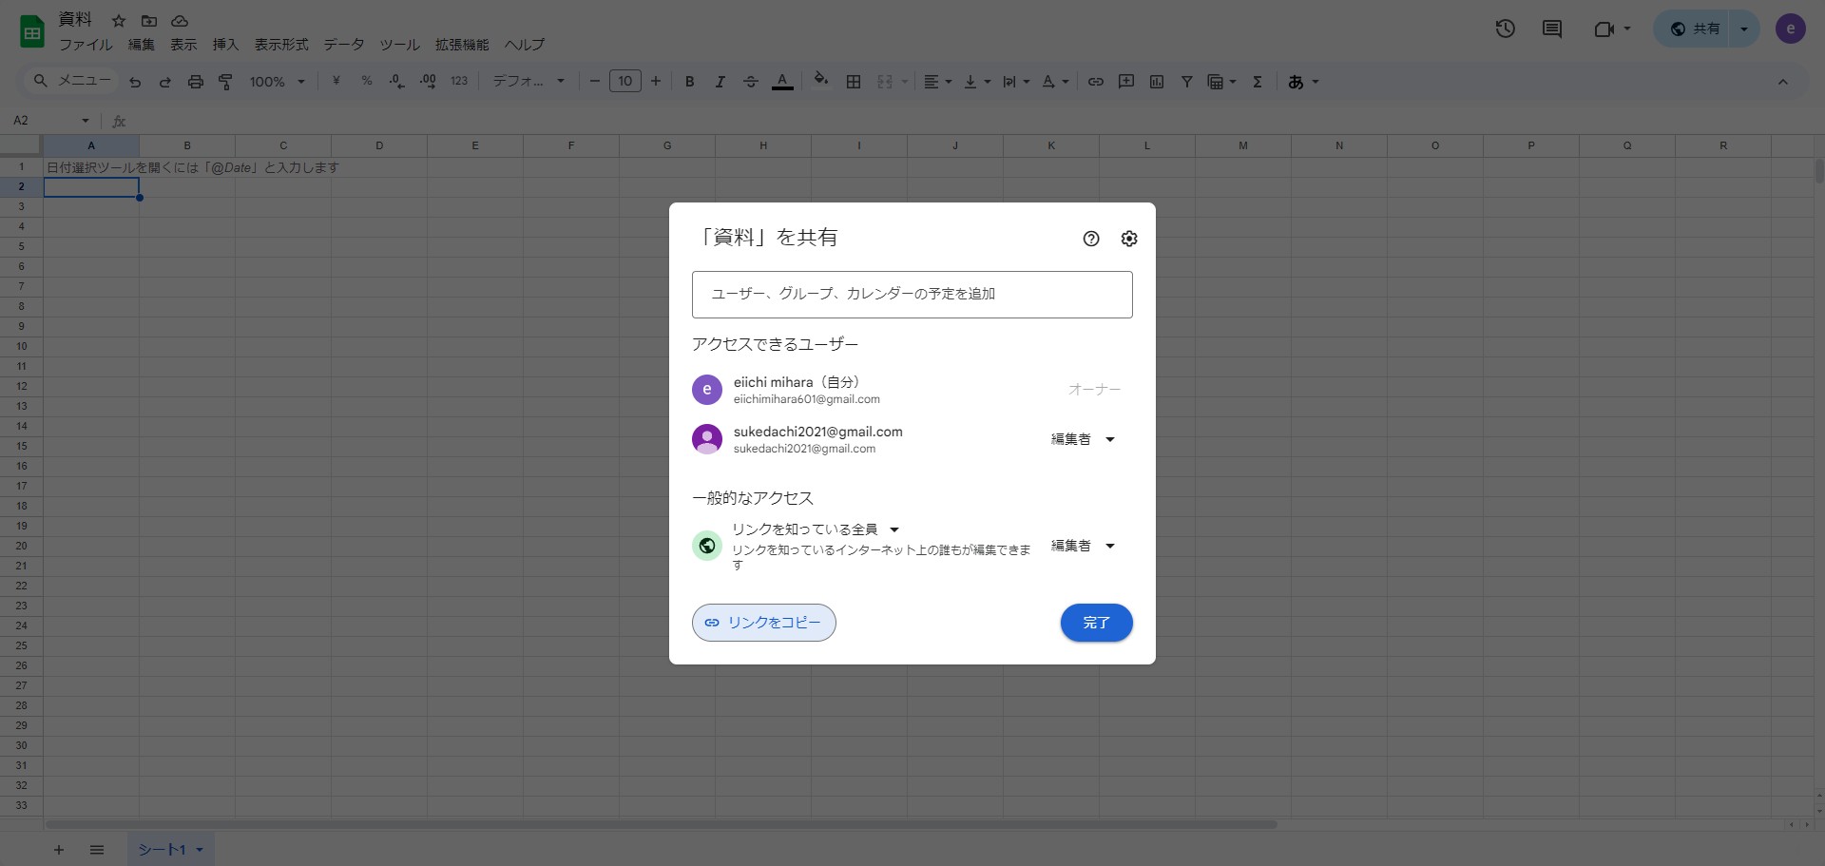Click the font size box showing 10
This screenshot has height=866, width=1825.
pos(625,82)
